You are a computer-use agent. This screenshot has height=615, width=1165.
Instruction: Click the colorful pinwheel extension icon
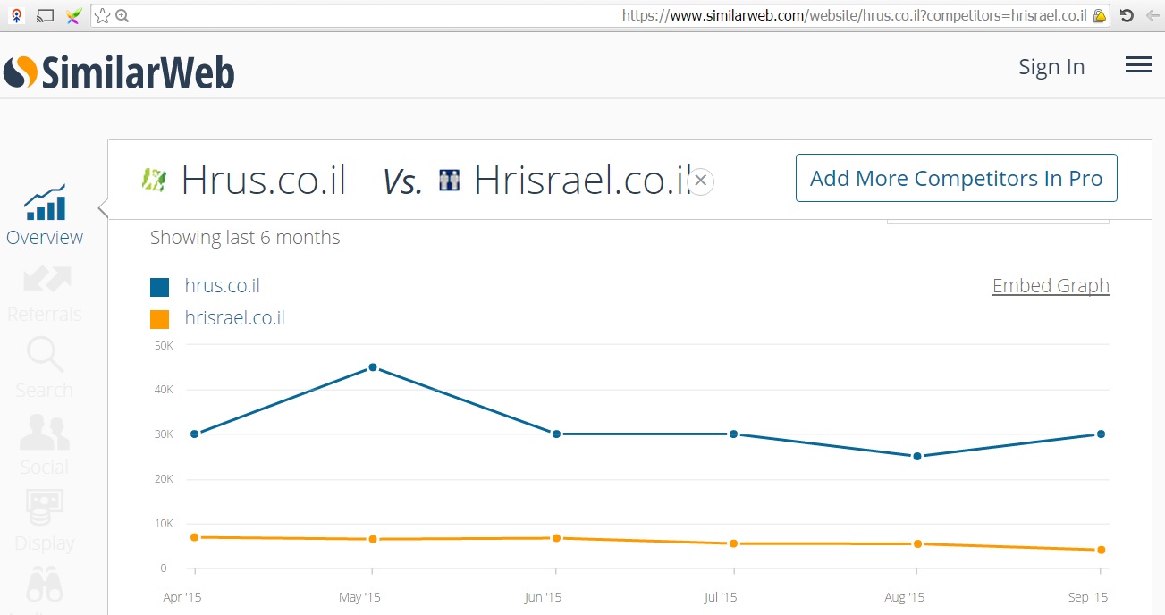(x=74, y=15)
